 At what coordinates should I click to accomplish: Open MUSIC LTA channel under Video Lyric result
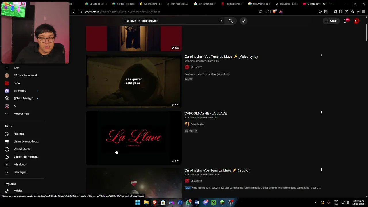196,67
